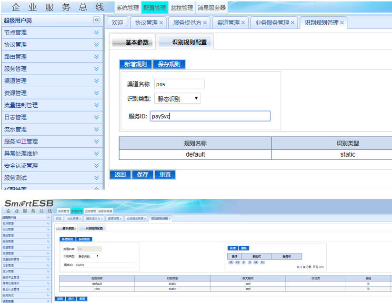Image resolution: width=392 pixels, height=303 pixels.
Task: Switch to 基本参数 tab in upper panel
Action: click(137, 42)
